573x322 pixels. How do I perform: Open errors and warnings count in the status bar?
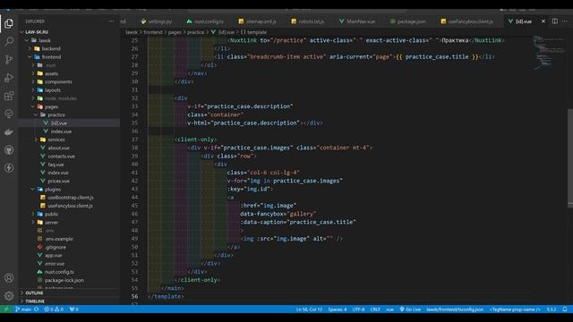(x=54, y=309)
